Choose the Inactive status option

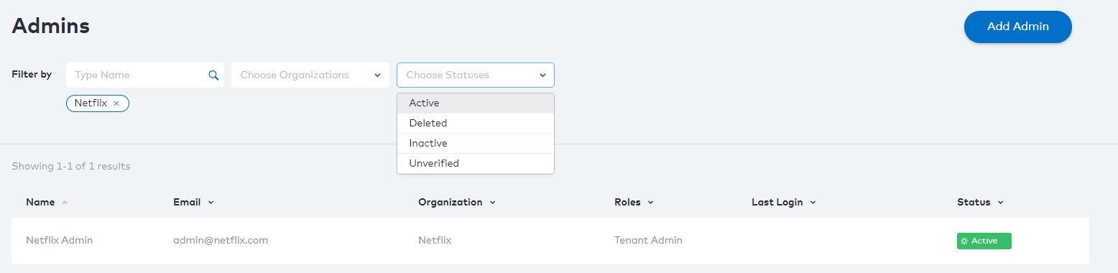coord(476,144)
